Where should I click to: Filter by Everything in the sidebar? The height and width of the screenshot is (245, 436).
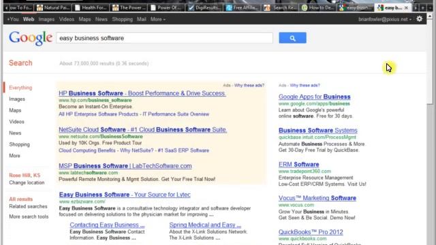click(x=20, y=88)
